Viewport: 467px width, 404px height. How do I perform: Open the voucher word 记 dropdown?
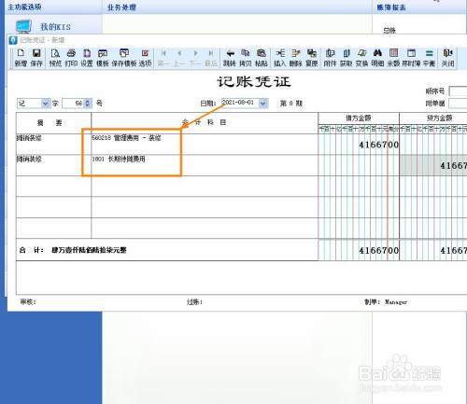click(45, 104)
